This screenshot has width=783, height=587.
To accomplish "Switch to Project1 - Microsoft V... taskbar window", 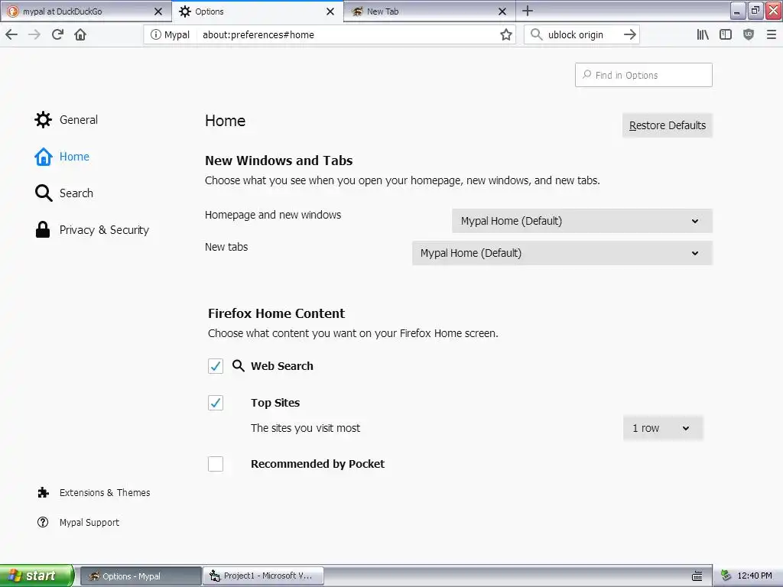I will click(x=264, y=576).
